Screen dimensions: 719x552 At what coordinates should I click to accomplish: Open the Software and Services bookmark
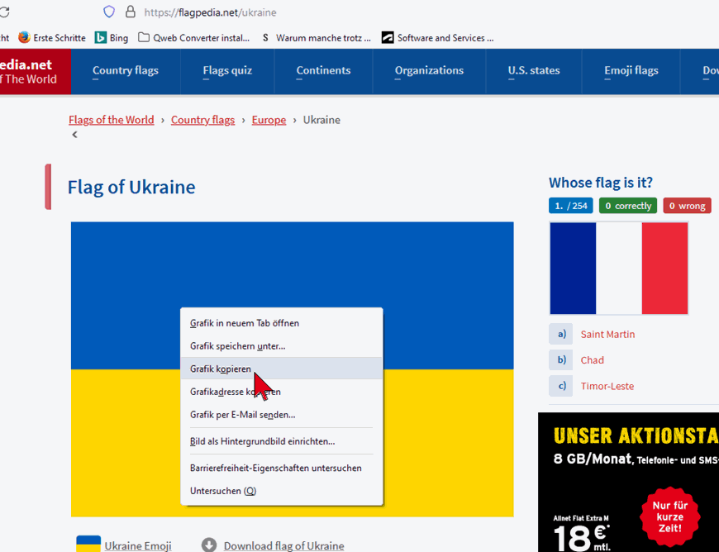tap(437, 37)
